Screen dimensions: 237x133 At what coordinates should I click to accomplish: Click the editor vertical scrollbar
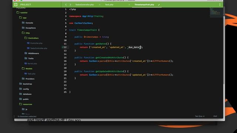pyautogui.click(x=224, y=50)
